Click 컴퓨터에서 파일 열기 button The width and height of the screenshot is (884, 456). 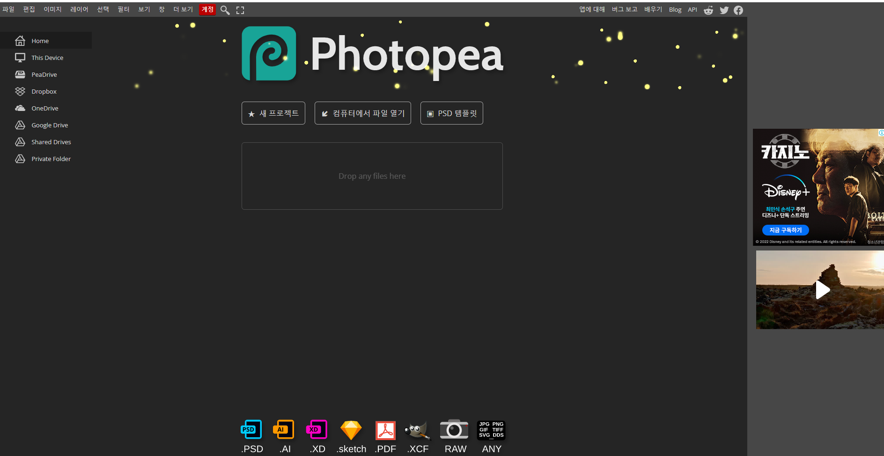click(x=363, y=113)
